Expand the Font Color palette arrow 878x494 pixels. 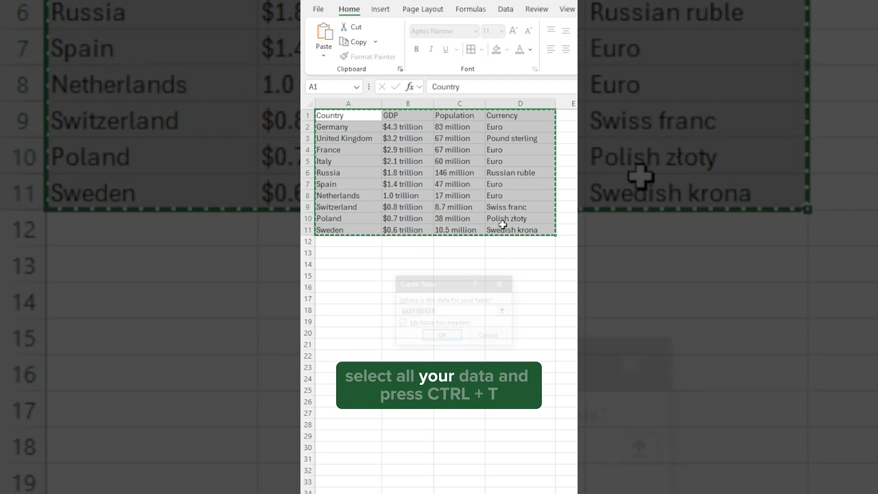(530, 49)
